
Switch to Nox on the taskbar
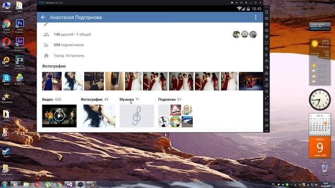[x=81, y=184]
